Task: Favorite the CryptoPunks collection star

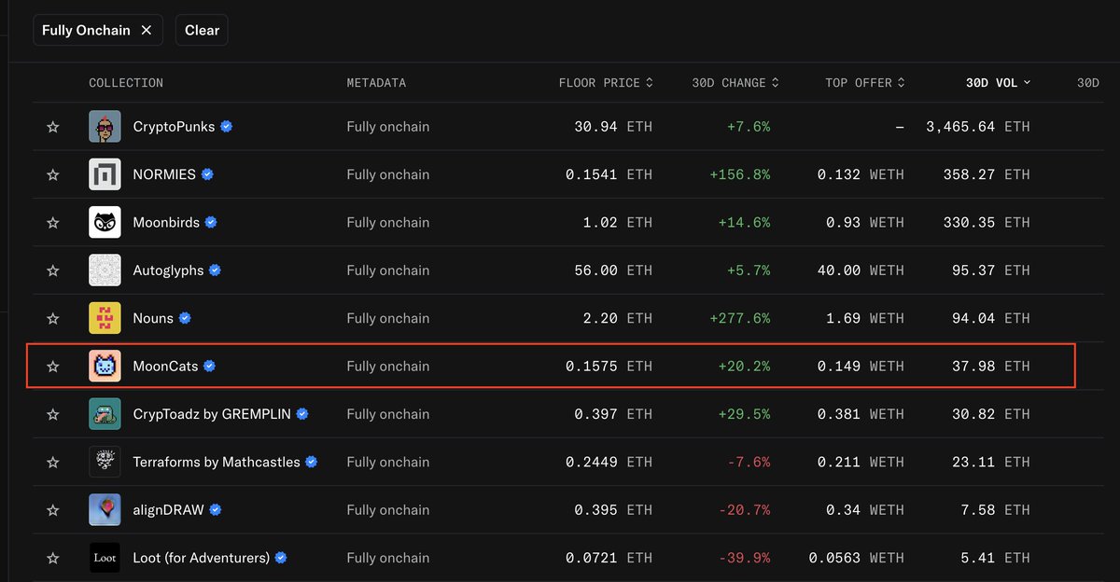Action: pyautogui.click(x=53, y=127)
